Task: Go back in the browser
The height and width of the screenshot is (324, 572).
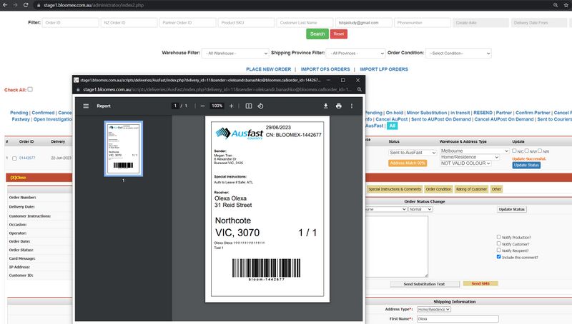Action: click(x=5, y=5)
